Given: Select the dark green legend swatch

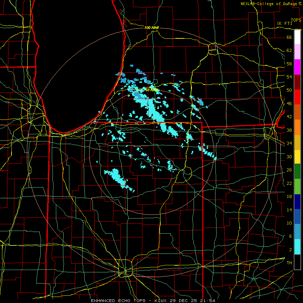Looking at the screenshot, I should click(297, 171).
